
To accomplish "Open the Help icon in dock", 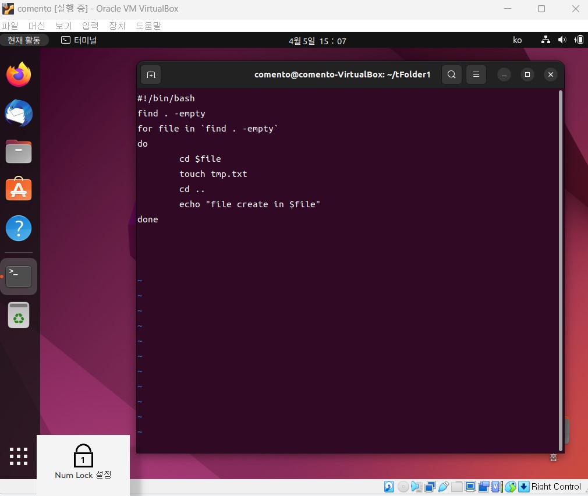I will (19, 228).
